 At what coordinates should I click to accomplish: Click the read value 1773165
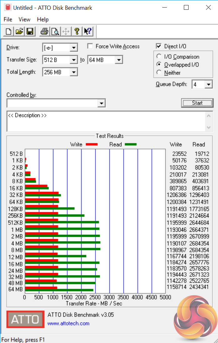pyautogui.click(x=199, y=209)
